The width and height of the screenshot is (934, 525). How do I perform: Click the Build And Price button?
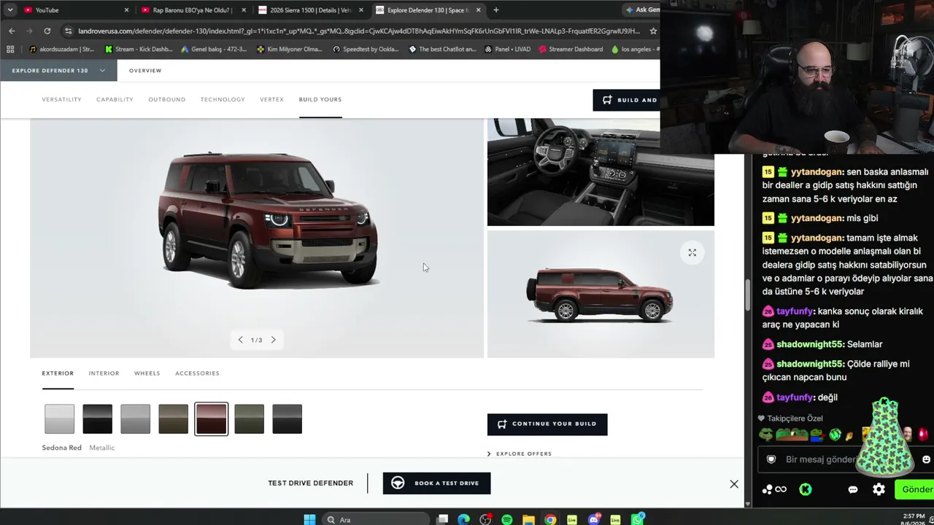626,100
